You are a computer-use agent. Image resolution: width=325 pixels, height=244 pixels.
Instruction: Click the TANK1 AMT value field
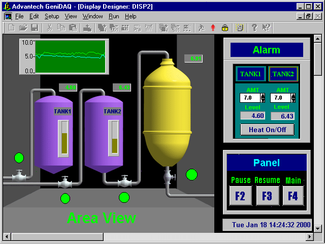click(x=249, y=97)
